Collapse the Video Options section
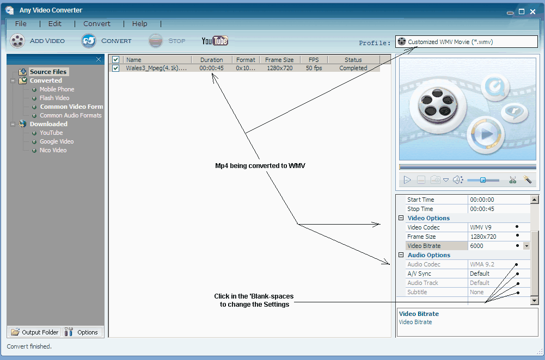Screen dimensions: 545x360 pos(401,218)
